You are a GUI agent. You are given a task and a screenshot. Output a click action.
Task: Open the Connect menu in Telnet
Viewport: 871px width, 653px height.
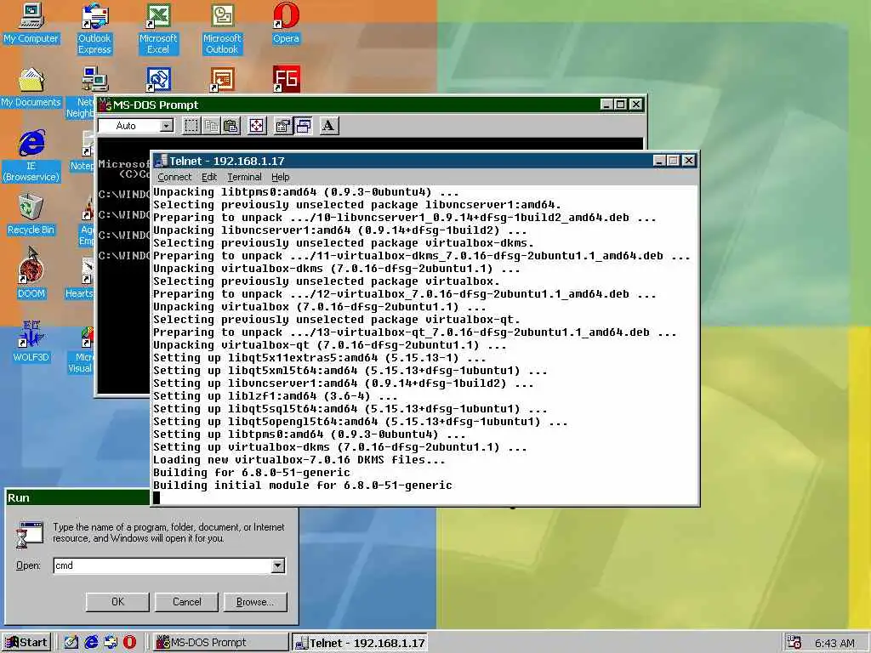pos(174,177)
